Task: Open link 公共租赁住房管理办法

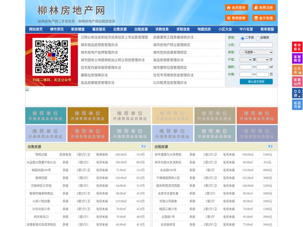Action: 170,83
